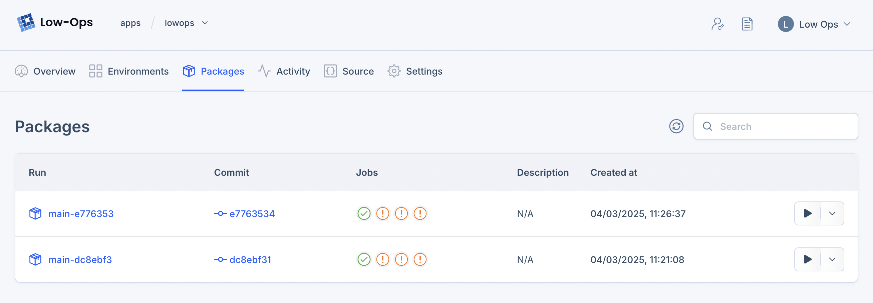This screenshot has height=303, width=873.
Task: Focus the packages Search field
Action: 780,126
